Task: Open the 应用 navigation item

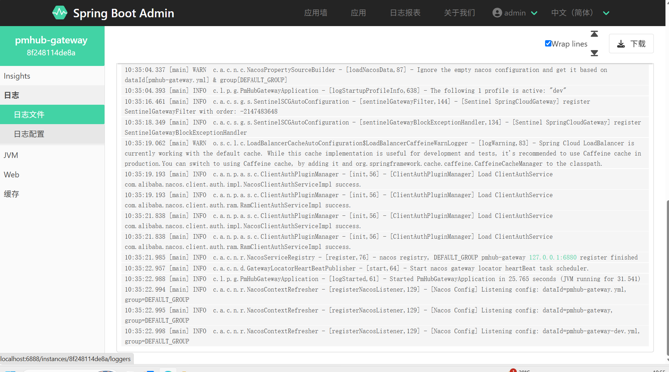Action: (358, 13)
